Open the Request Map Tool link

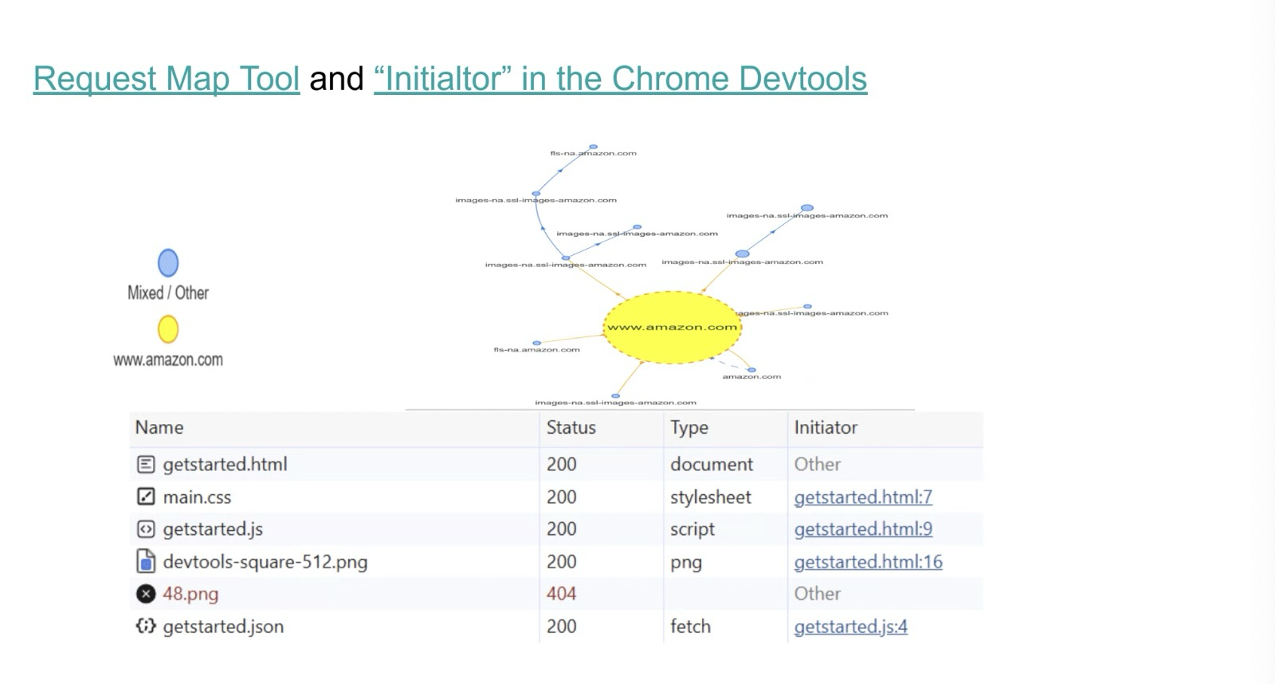coord(167,79)
